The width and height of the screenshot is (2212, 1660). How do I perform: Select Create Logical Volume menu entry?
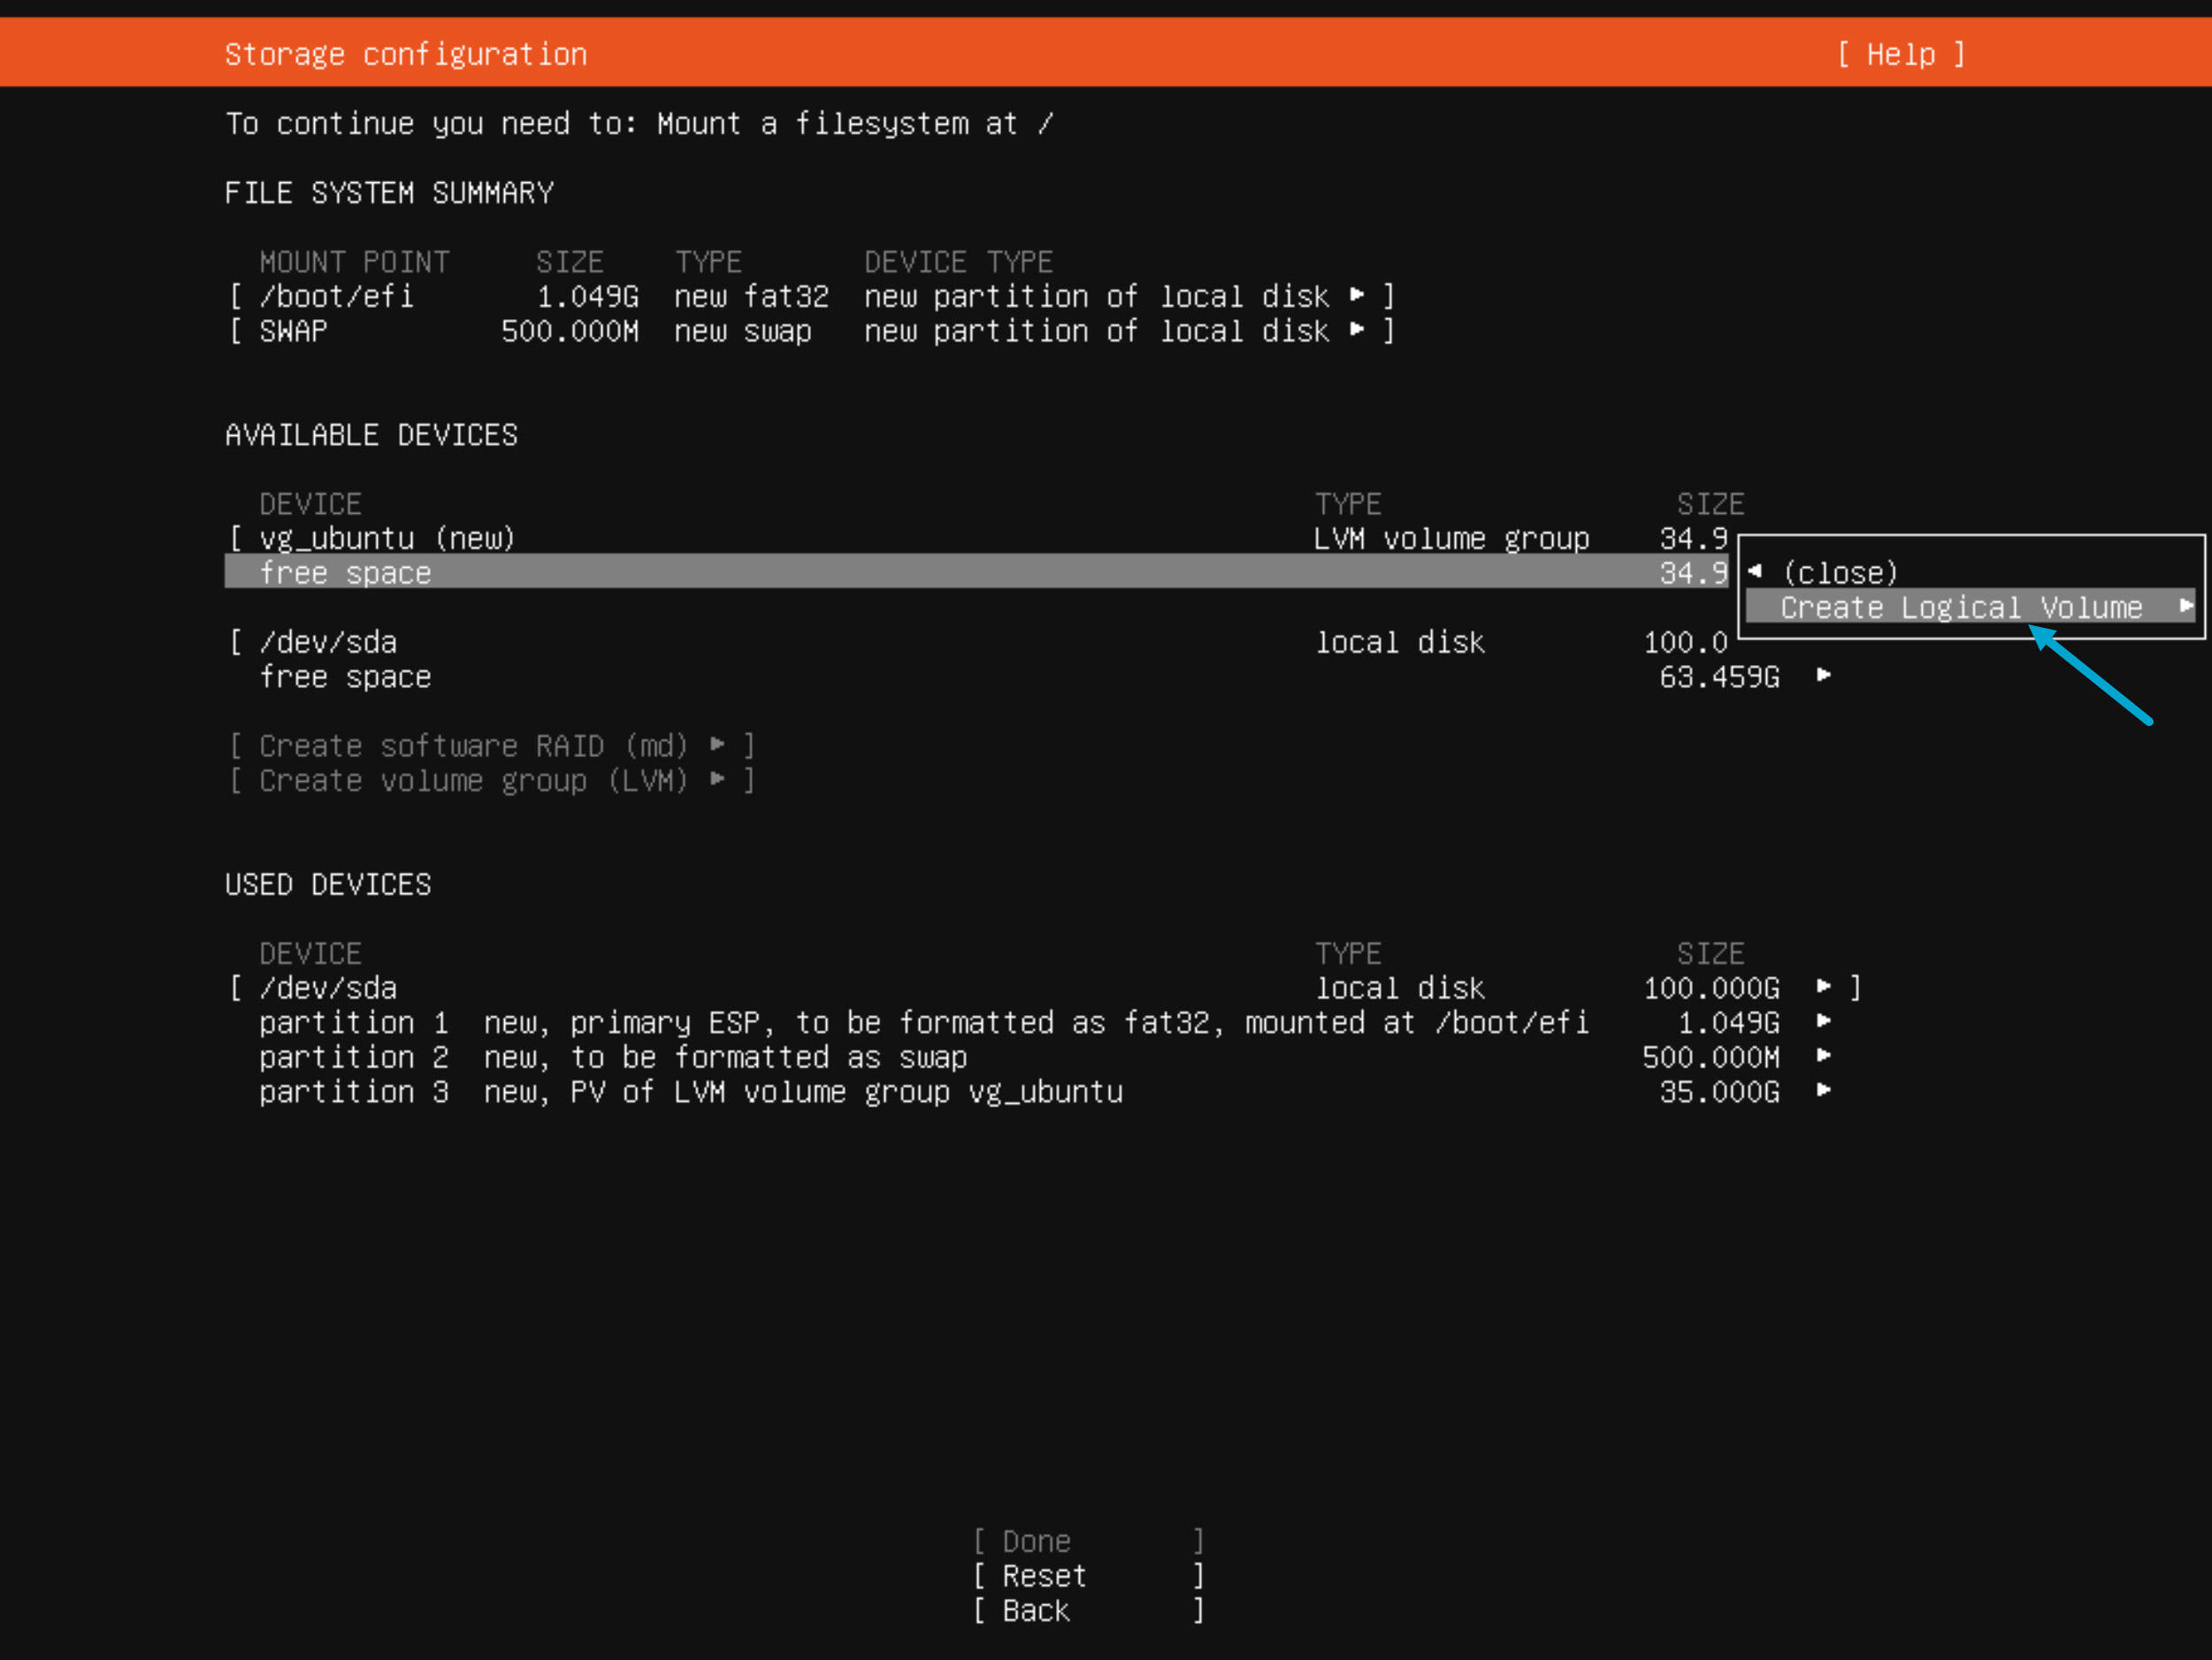(x=1960, y=607)
